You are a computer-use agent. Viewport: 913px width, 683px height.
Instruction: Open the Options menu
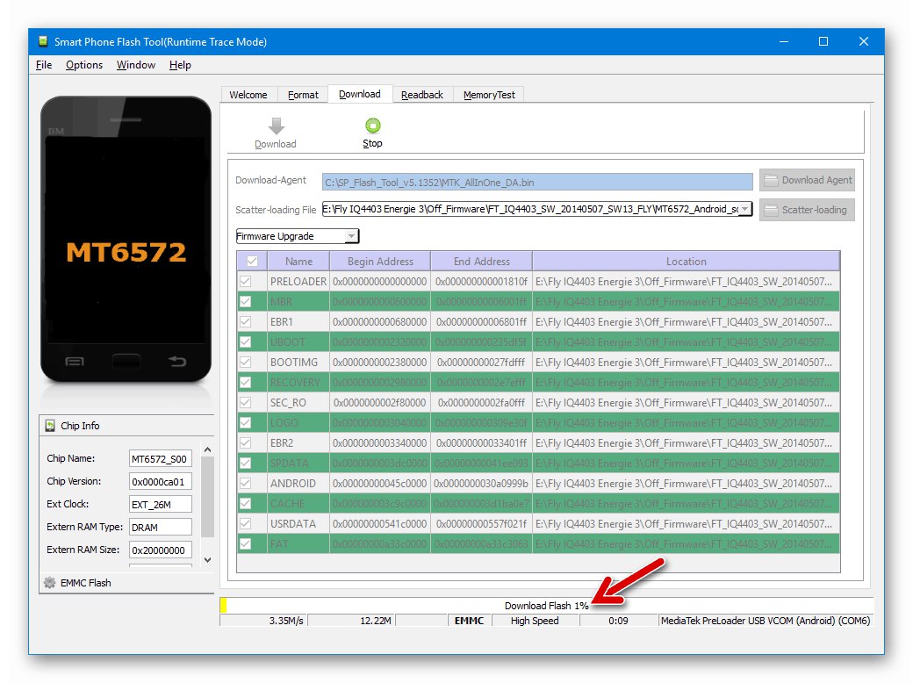(x=84, y=65)
